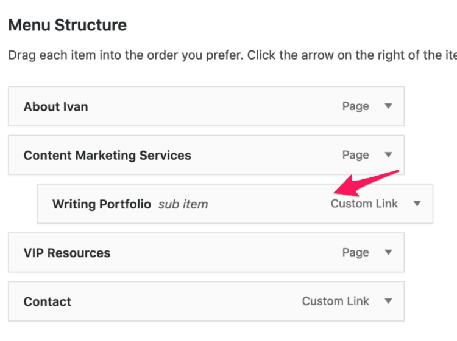This screenshot has width=457, height=341.
Task: Click the Menu Structure heading
Action: point(68,25)
